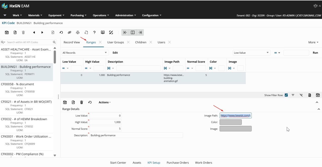Click the top toolbar reset undo icon

(x=61, y=32)
